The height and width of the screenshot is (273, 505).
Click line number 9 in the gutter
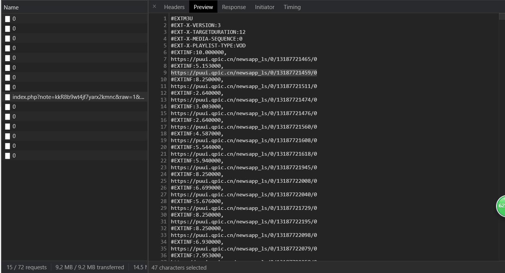[x=165, y=73]
